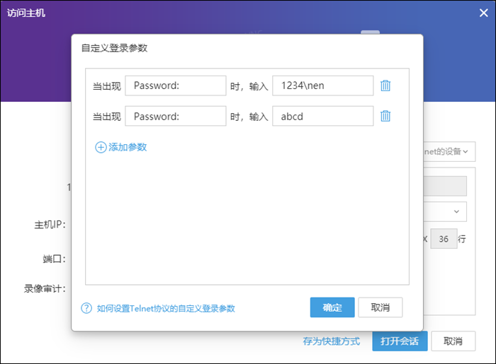Expand the 'net的设备' dropdown
Screen dimensions: 496x364
(448, 151)
